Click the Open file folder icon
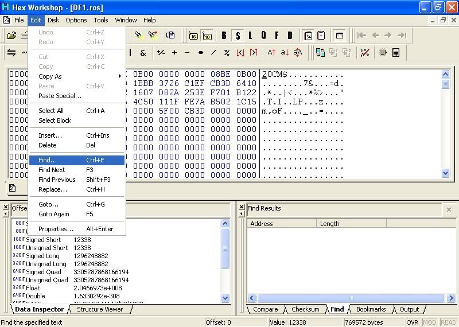 coord(11,36)
